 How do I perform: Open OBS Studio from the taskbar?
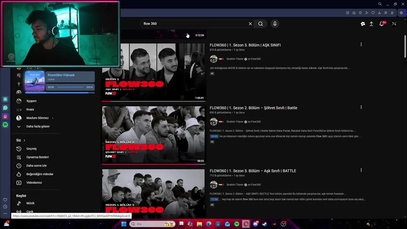(x=283, y=224)
